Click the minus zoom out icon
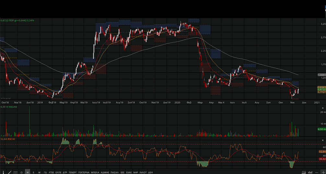 point(317,172)
